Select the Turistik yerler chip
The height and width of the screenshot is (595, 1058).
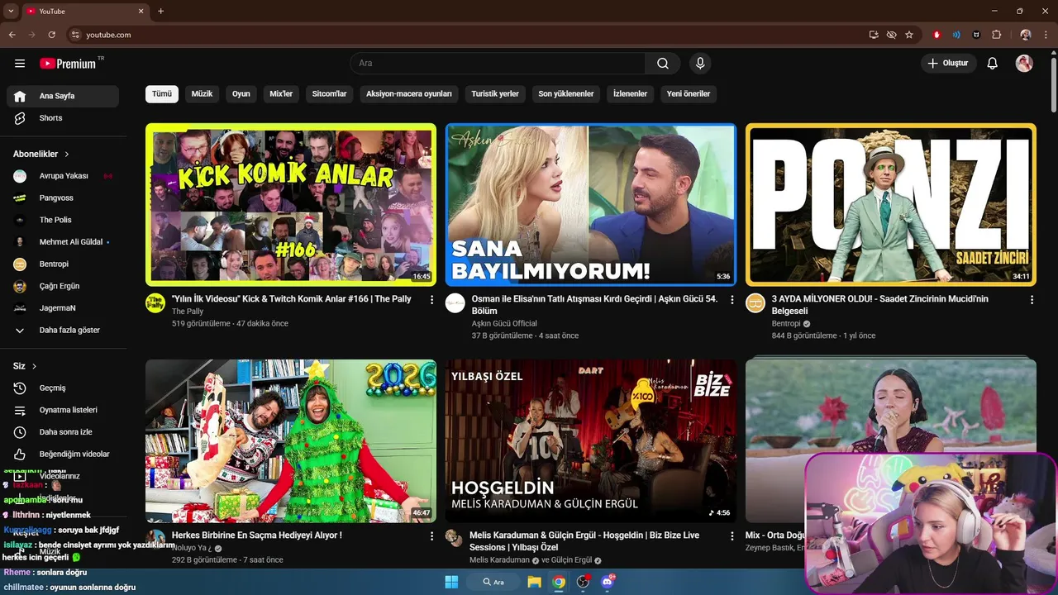tap(495, 94)
